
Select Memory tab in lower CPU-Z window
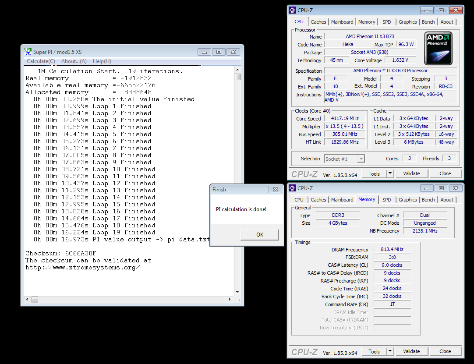point(367,199)
